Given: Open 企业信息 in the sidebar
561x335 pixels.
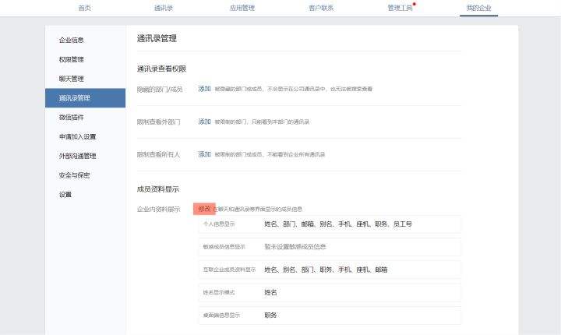Looking at the screenshot, I should (72, 40).
